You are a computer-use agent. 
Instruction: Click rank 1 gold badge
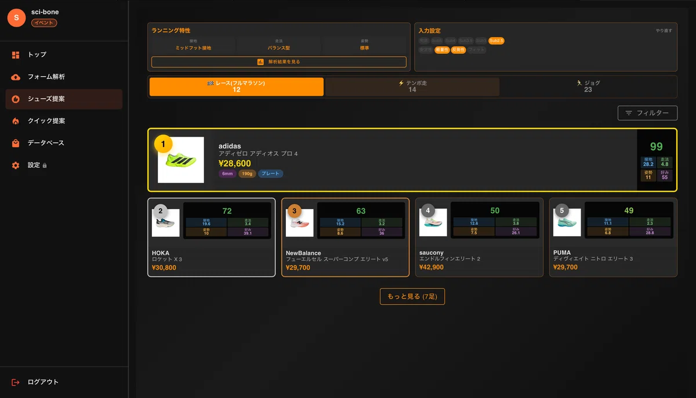point(163,143)
